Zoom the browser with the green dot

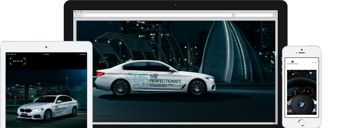[x=81, y=12]
